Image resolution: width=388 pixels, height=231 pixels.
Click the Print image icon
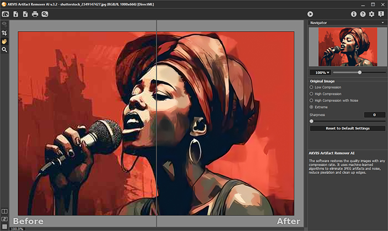click(34, 14)
